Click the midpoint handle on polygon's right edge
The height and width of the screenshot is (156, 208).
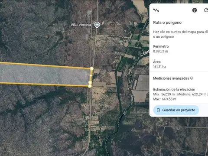[91, 75]
